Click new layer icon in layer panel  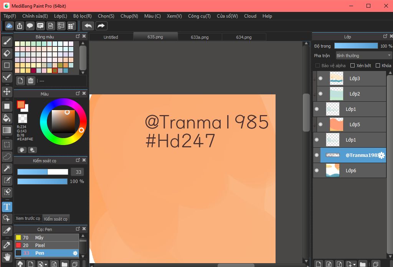coord(319,264)
